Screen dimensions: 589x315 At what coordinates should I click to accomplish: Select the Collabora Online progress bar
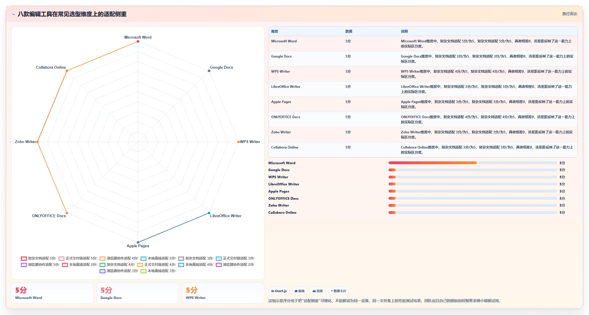(473, 213)
